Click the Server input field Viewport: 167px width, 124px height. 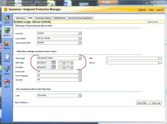(x=132, y=63)
